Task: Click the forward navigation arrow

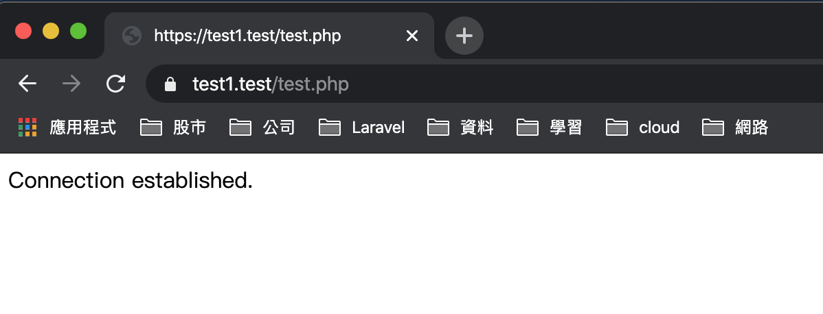Action: click(x=71, y=84)
